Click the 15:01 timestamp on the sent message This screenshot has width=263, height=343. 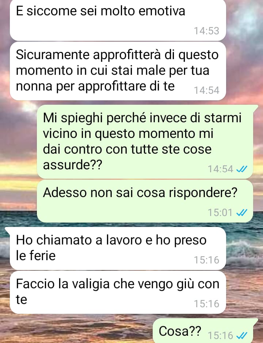[220, 212]
